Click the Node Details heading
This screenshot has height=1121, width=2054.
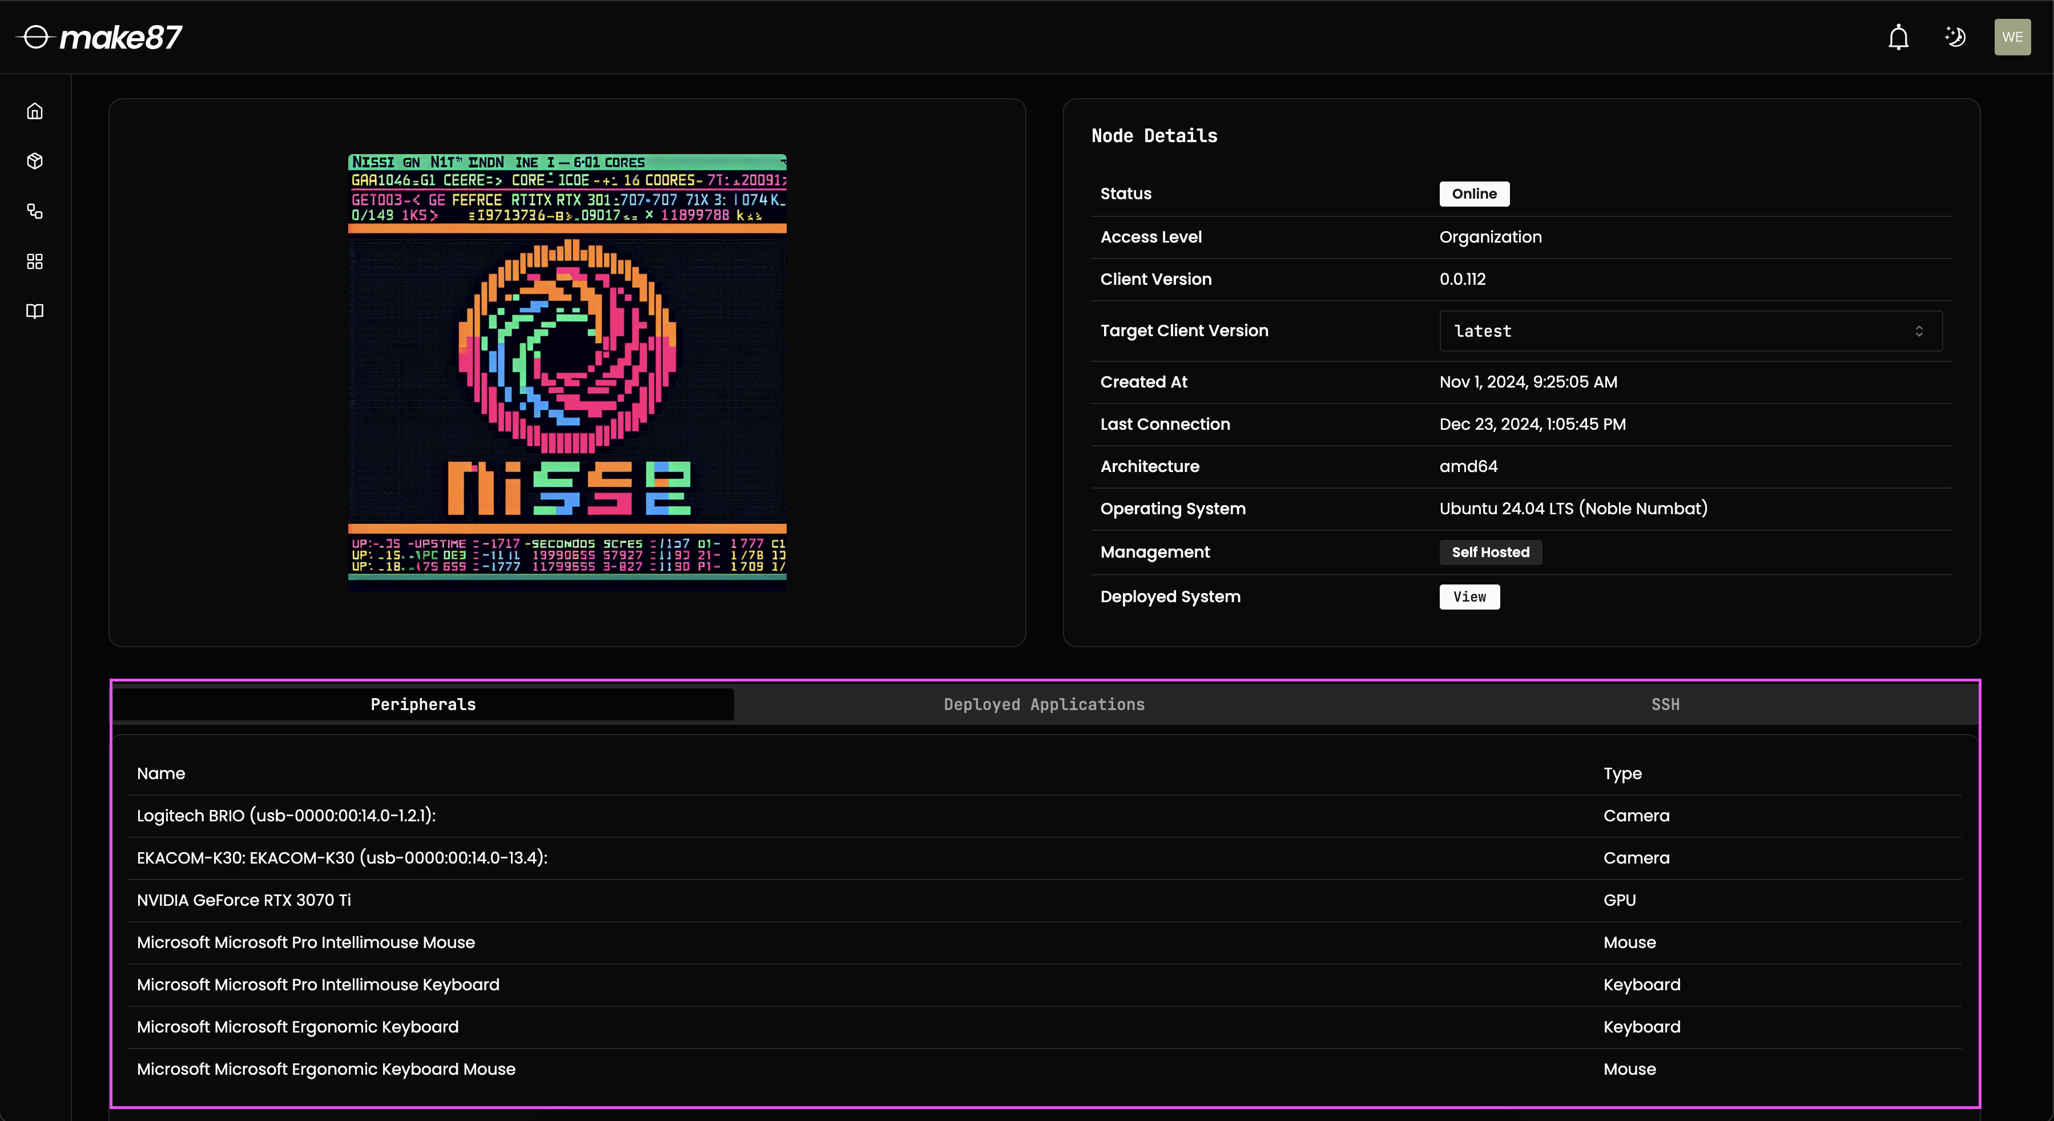click(1154, 135)
